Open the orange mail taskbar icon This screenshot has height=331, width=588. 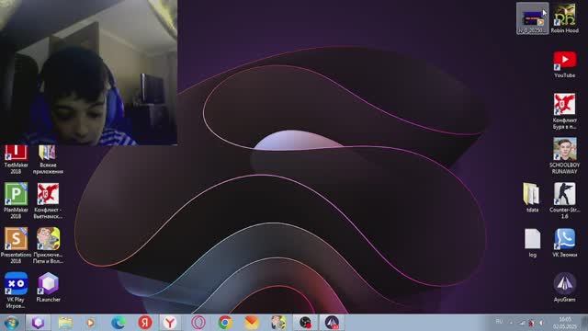point(252,323)
